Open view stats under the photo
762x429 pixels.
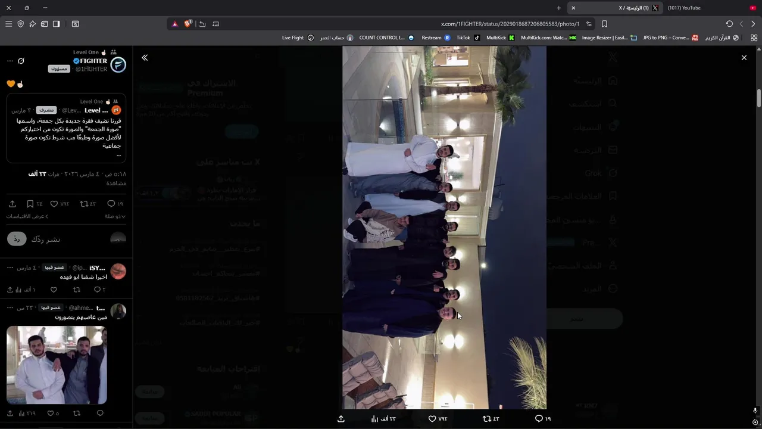point(383,419)
